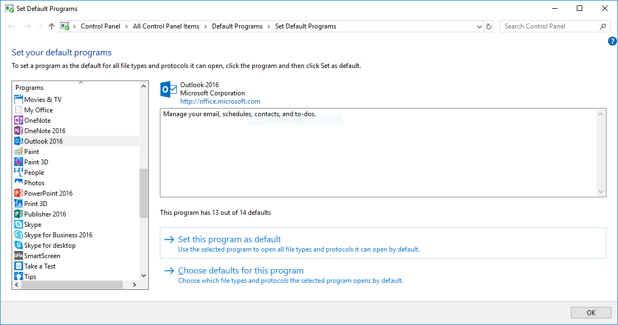618x325 pixels.
Task: Open the office.microsoft.com link
Action: tap(220, 101)
